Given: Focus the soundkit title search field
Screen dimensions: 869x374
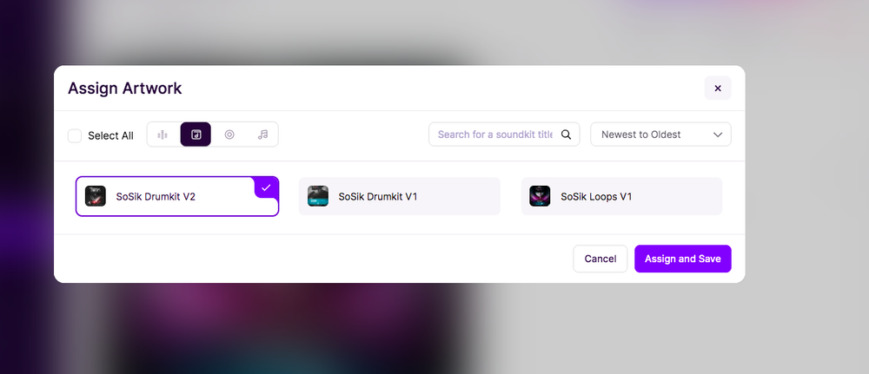Looking at the screenshot, I should point(504,135).
